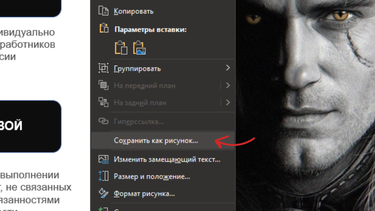The image size is (375, 211).
Task: Click the Размер и положение icon
Action: (103, 176)
